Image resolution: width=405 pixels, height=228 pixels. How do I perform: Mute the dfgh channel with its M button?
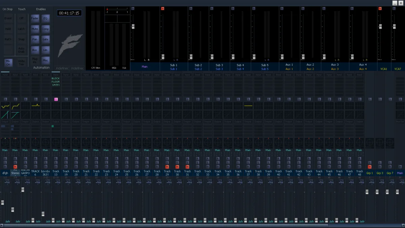coord(5,167)
